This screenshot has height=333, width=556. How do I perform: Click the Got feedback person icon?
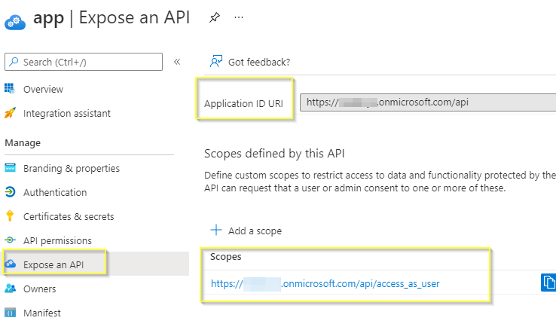pos(216,61)
